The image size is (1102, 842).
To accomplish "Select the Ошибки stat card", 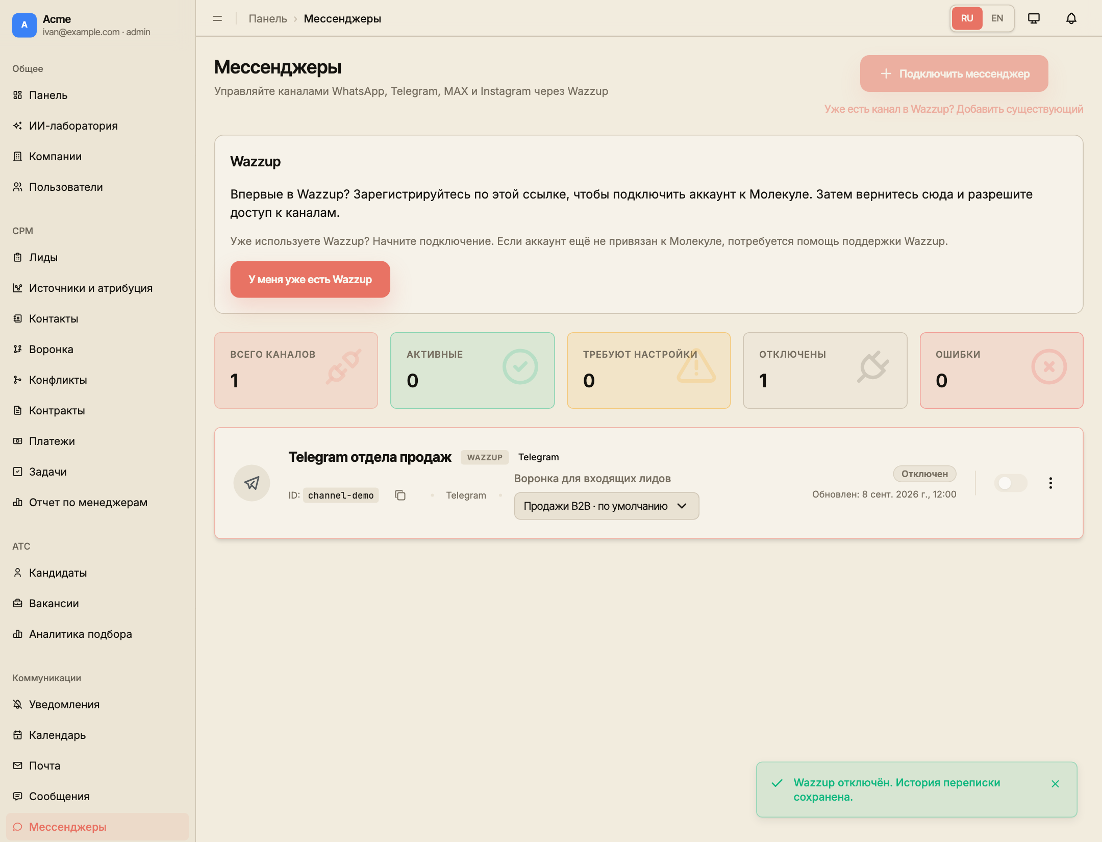I will click(x=1001, y=370).
